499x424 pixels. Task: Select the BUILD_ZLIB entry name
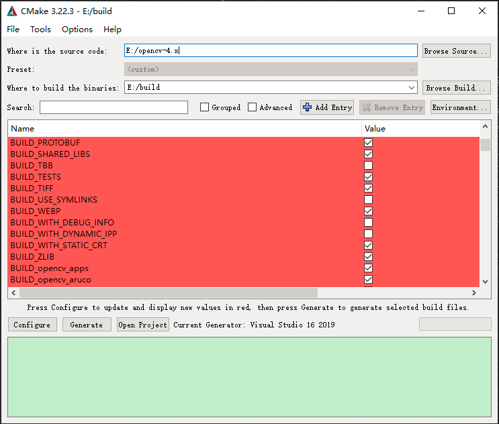pos(32,257)
